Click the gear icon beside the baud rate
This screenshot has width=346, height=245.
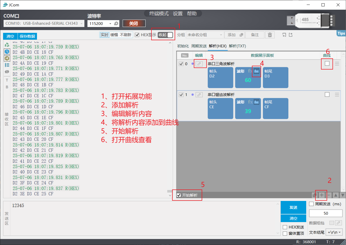coord(116,23)
